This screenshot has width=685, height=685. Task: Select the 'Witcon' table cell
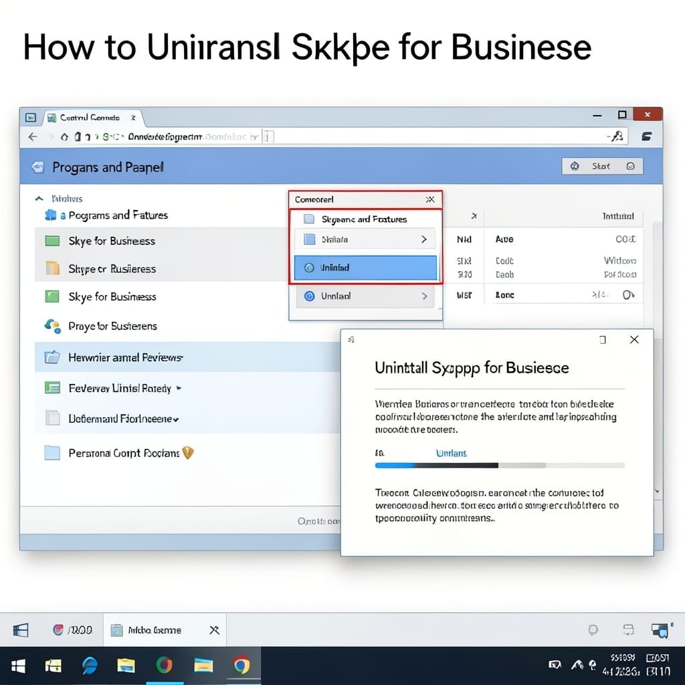pyautogui.click(x=619, y=261)
